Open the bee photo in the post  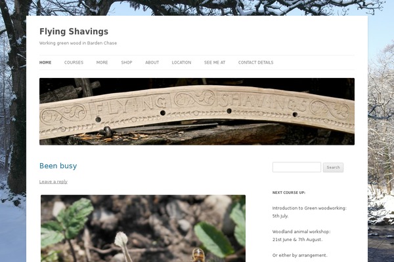point(143,229)
